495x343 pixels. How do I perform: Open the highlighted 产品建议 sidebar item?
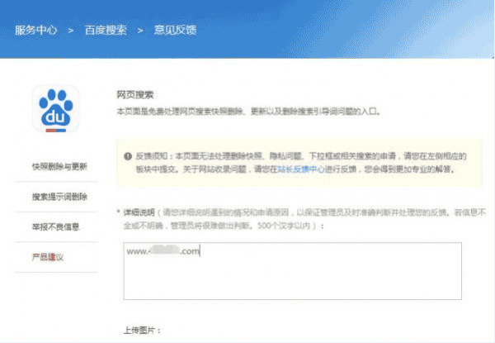[x=48, y=257]
